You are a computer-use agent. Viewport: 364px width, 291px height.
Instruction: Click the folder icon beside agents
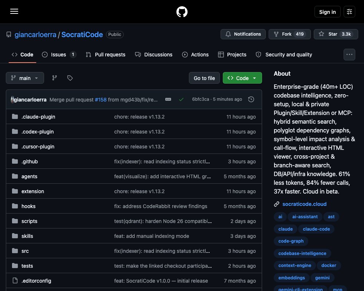click(15, 176)
